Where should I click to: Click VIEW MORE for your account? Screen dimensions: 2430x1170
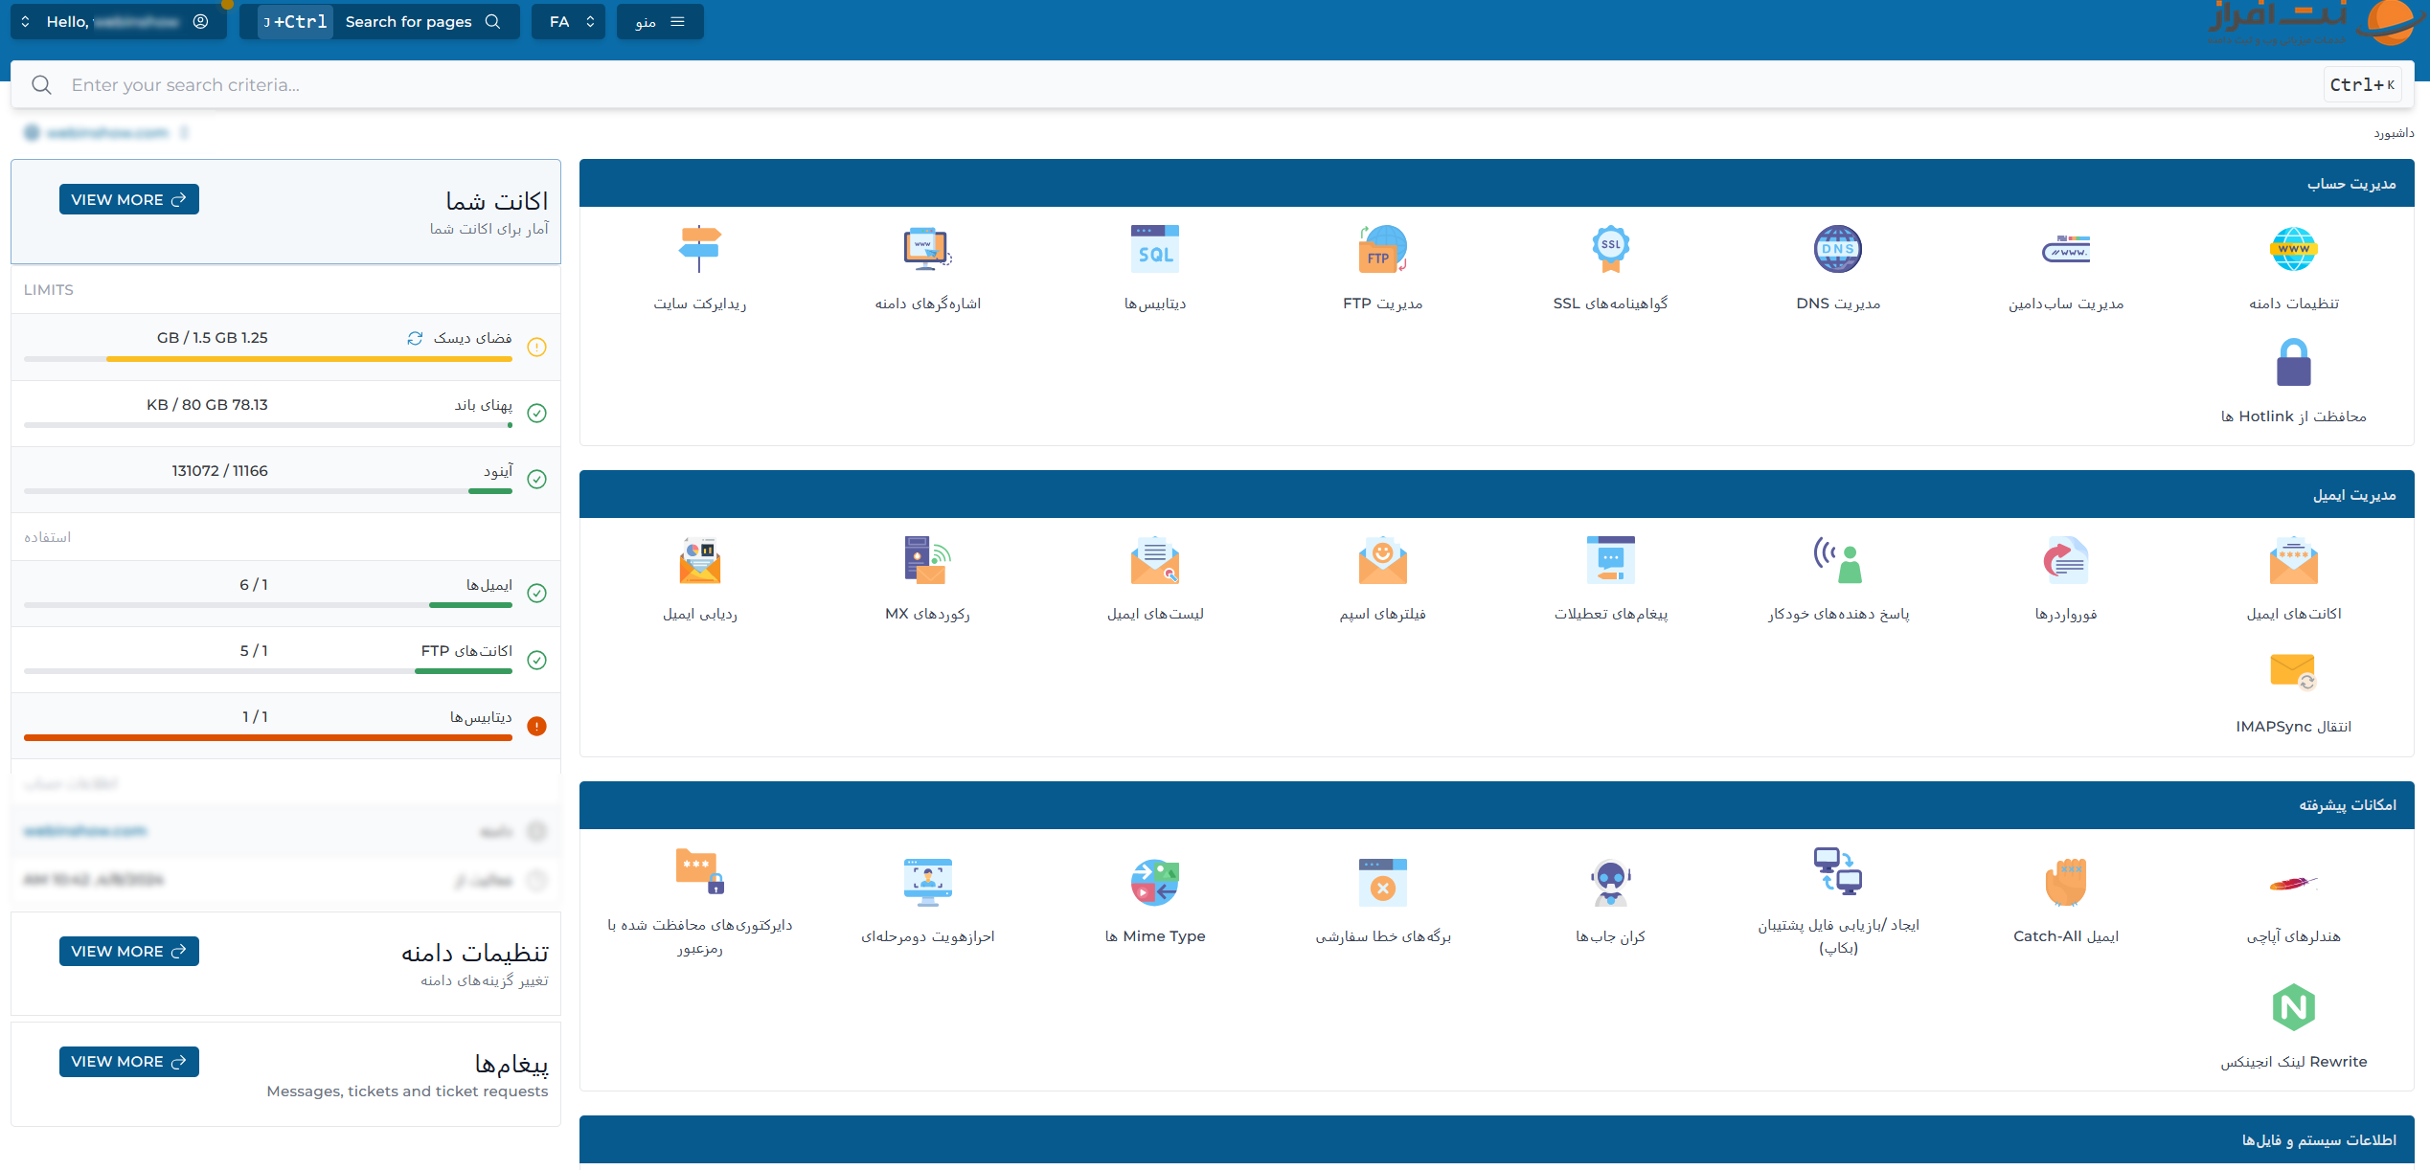click(128, 199)
